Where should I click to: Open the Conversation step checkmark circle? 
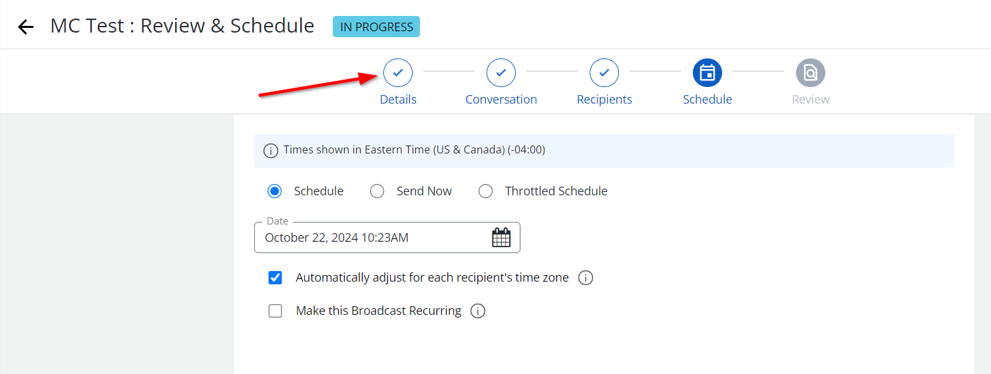[501, 73]
